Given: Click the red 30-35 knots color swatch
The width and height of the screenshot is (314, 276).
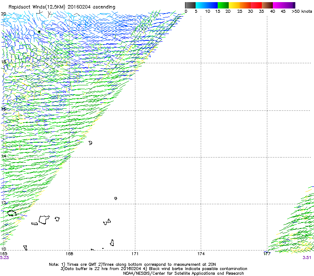Looking at the screenshot, I should [256, 5].
